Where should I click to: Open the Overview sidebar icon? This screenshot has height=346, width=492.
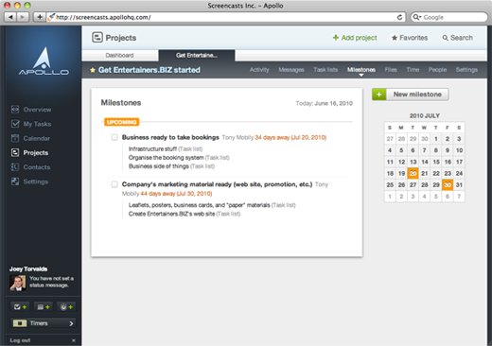15,110
